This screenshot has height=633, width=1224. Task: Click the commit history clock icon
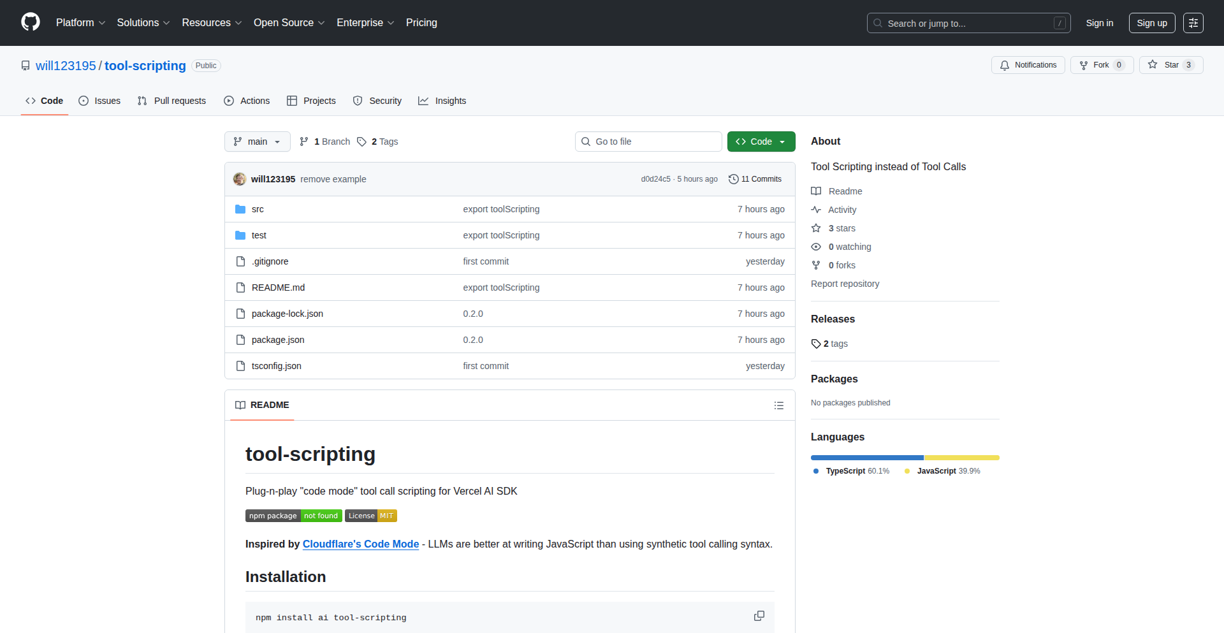tap(733, 179)
